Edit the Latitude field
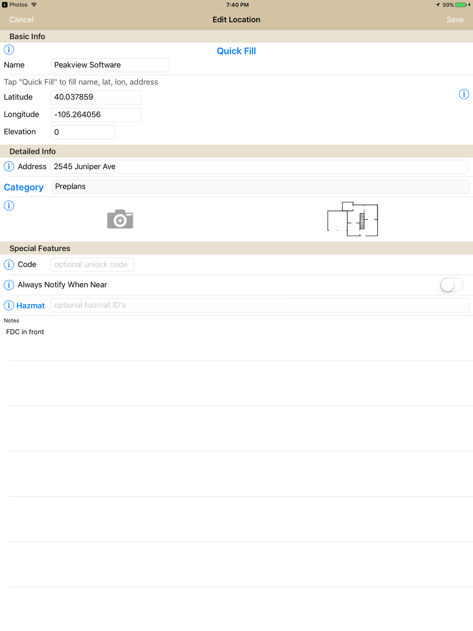 coord(96,97)
